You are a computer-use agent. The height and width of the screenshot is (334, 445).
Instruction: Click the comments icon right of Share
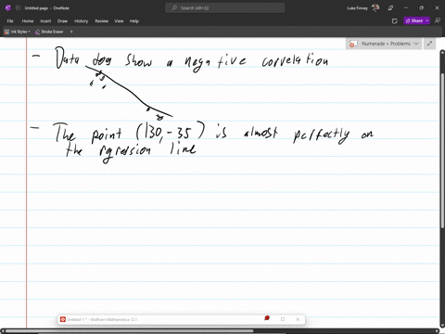[438, 20]
